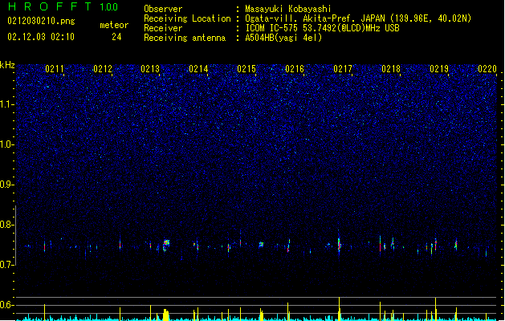Image resolution: width=505 pixels, height=321 pixels.
Task: Click the 0219 time marker
Action: coord(439,69)
